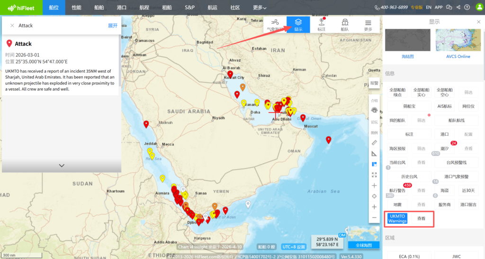Click the zoom in plus icon

[374, 207]
